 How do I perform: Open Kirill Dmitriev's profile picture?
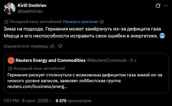[10, 8]
